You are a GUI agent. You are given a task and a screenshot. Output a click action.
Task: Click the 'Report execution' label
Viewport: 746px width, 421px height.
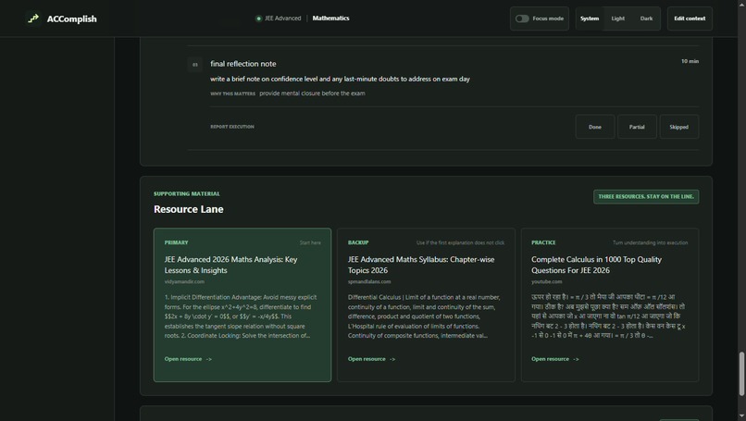232,127
